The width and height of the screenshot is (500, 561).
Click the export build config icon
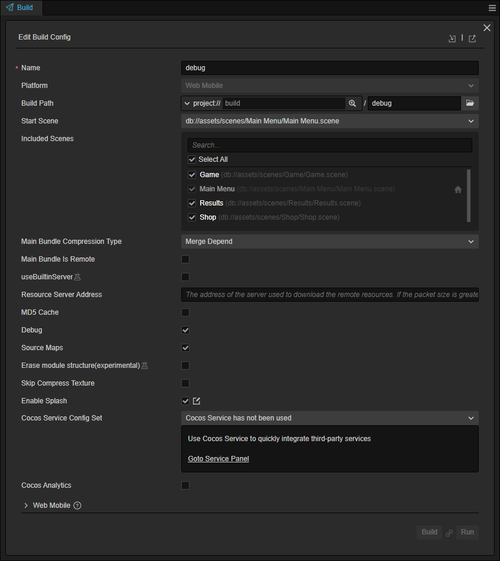click(x=472, y=38)
